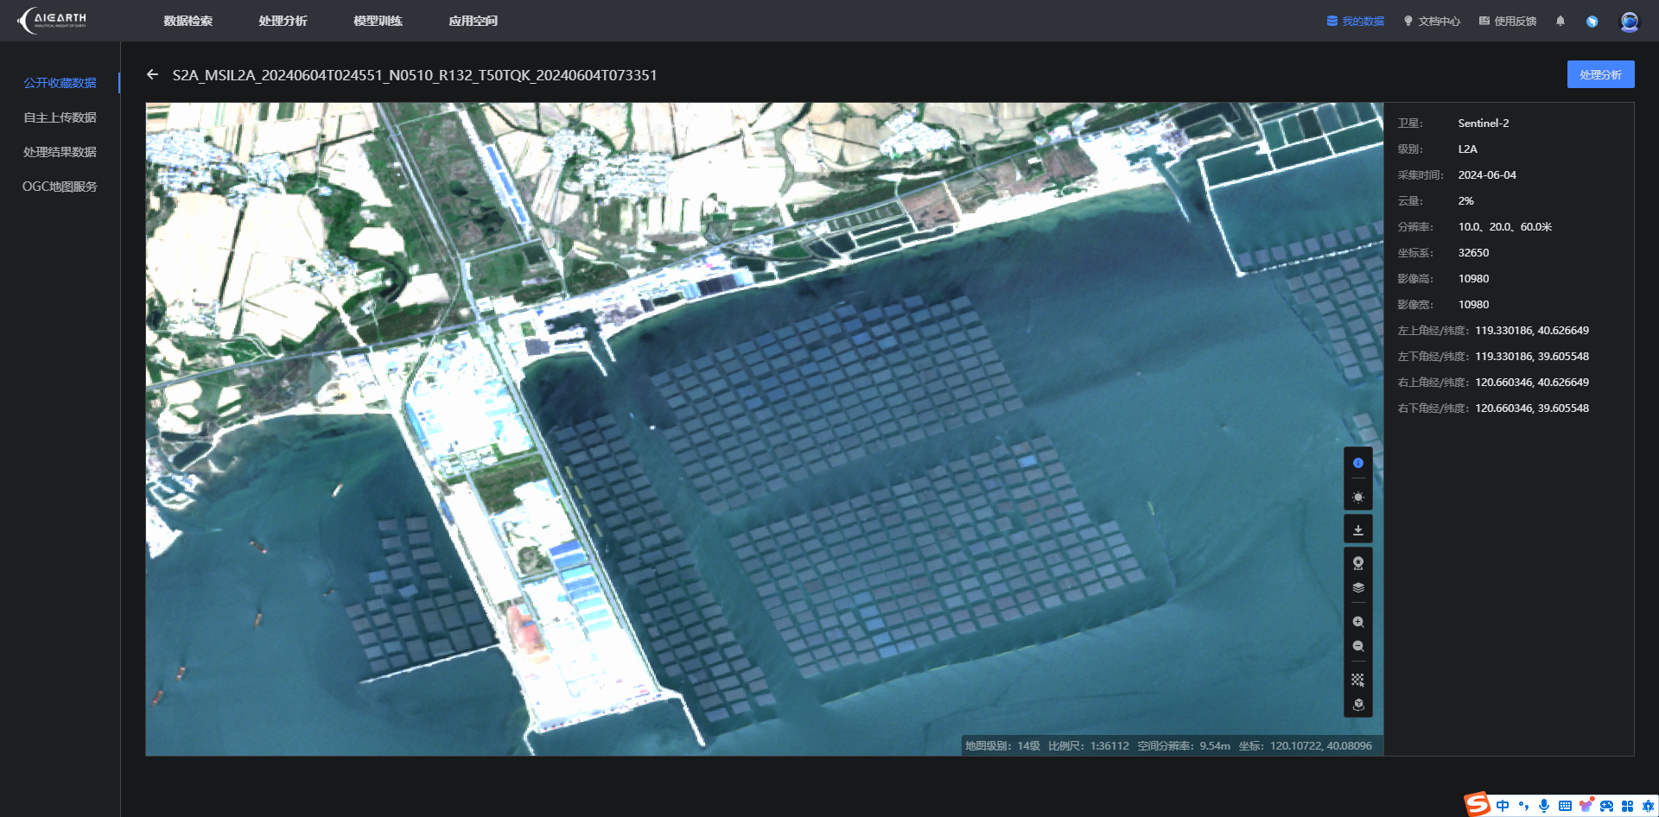Click the location marker tool icon
1659x817 pixels.
point(1358,563)
